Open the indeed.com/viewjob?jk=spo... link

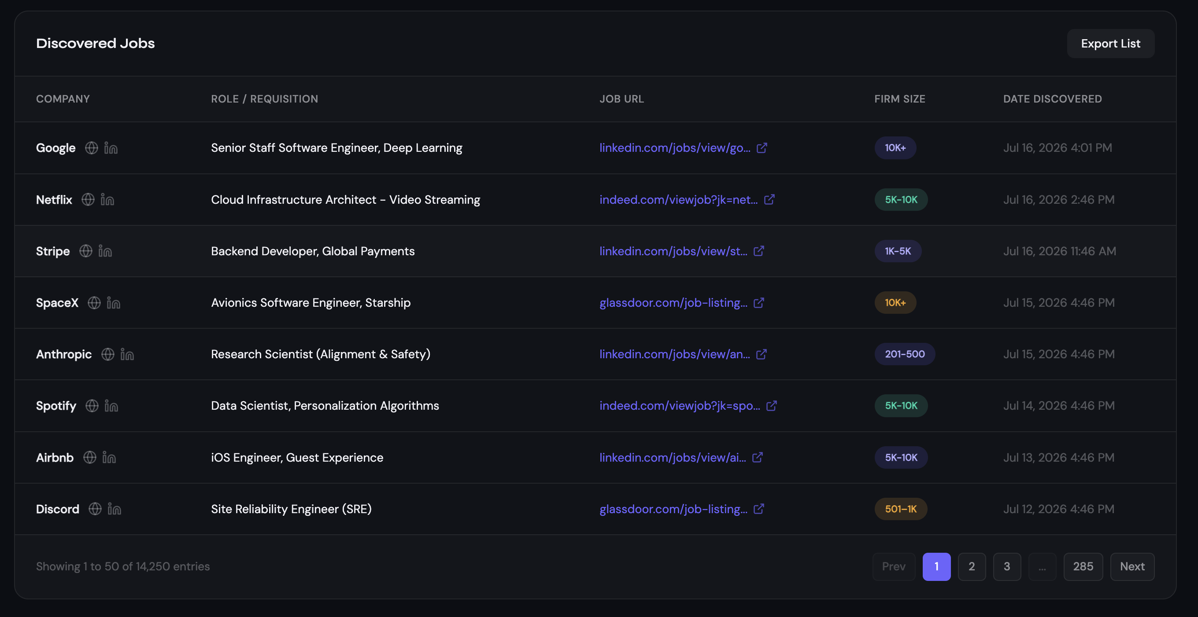coord(680,406)
